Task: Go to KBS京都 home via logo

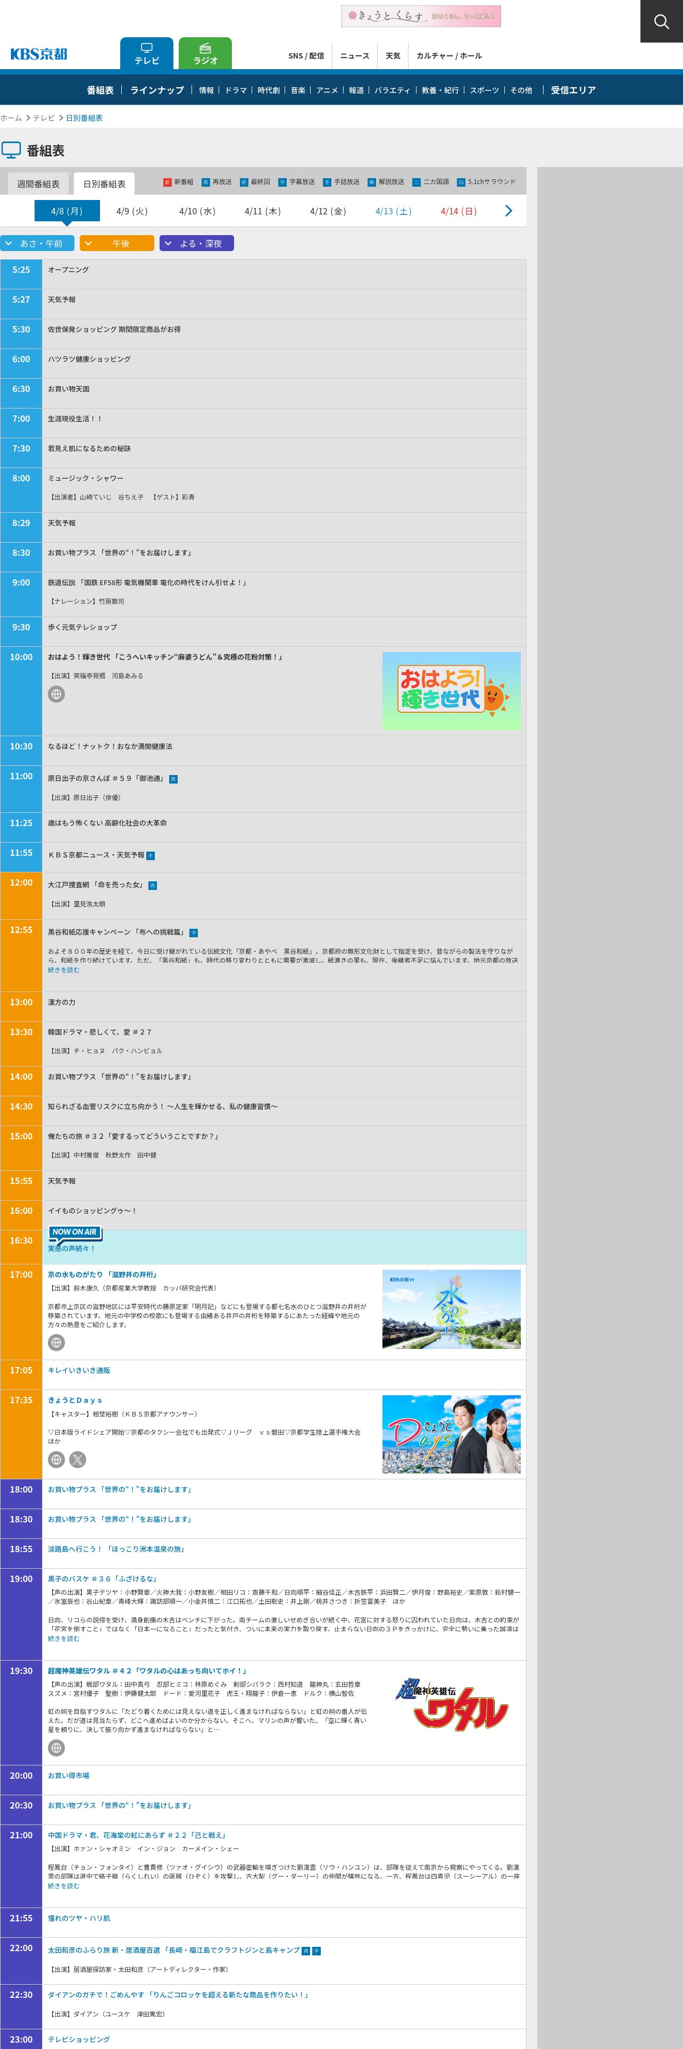Action: pos(39,54)
